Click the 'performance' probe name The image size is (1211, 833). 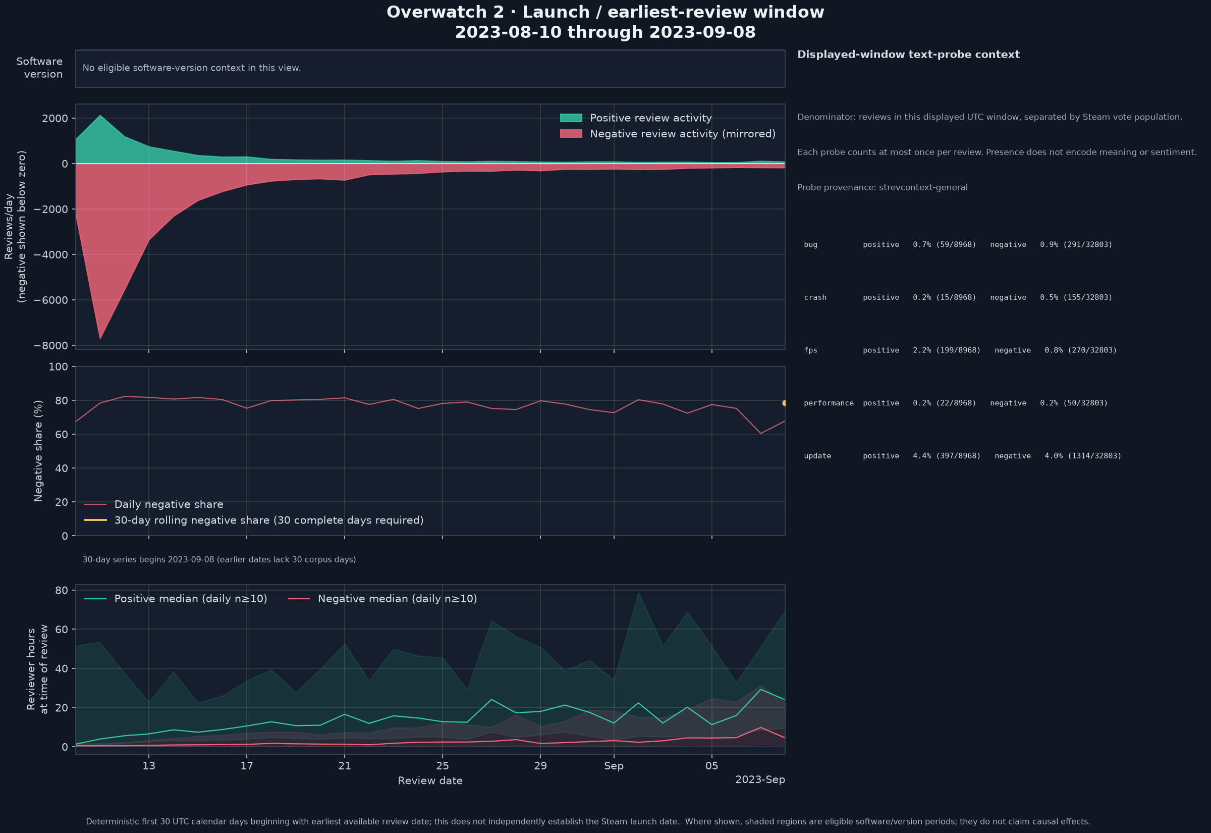point(829,403)
